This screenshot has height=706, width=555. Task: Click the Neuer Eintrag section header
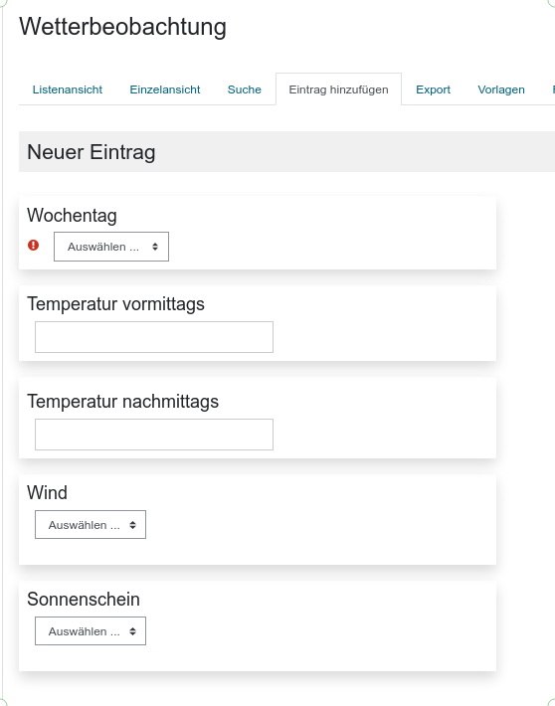(287, 152)
